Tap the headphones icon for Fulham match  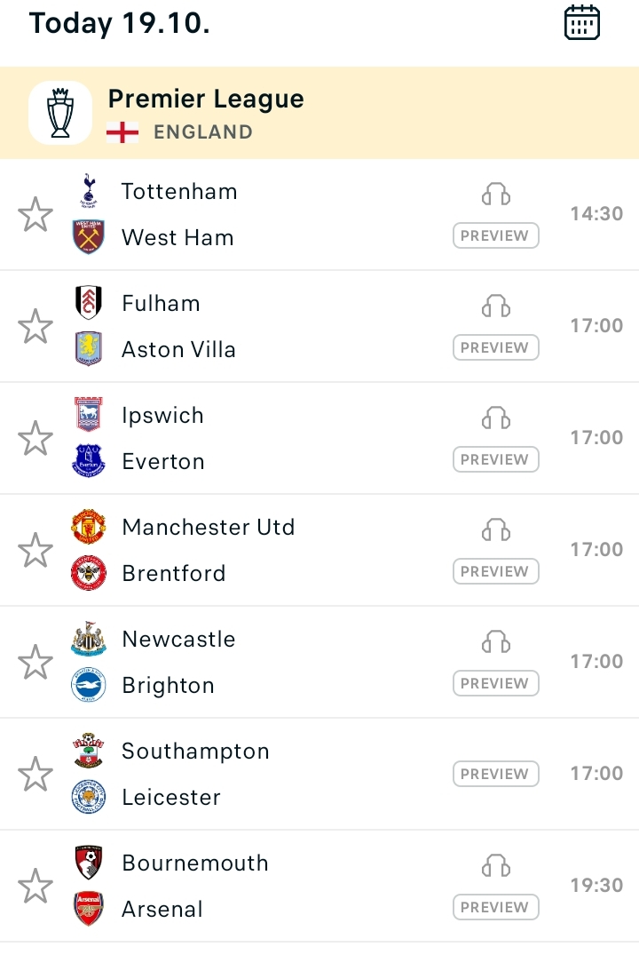click(x=496, y=306)
